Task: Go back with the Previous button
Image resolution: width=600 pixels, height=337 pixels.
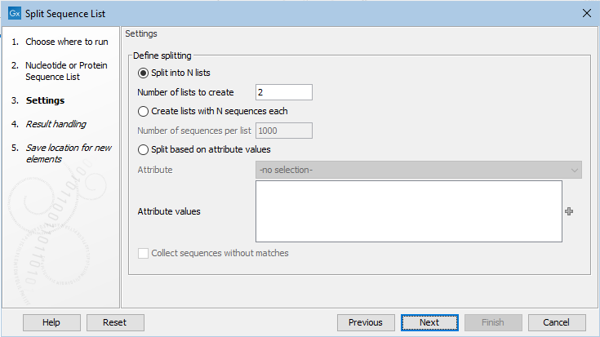Action: [366, 322]
